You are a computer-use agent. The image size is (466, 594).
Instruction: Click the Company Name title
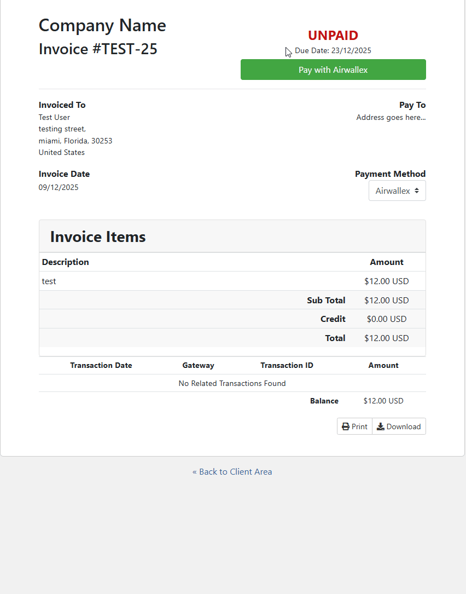(102, 25)
